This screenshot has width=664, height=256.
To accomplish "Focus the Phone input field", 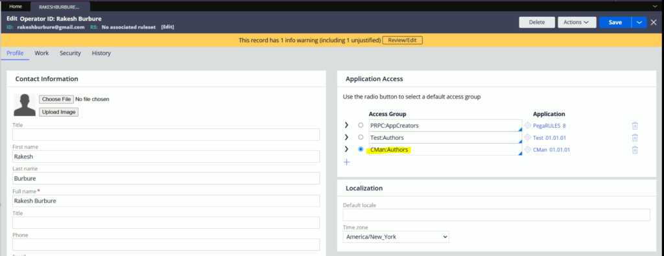I will click(x=166, y=244).
